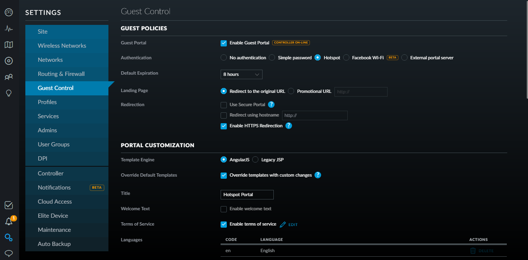
Task: Open the Auto Backup settings section
Action: pyautogui.click(x=54, y=244)
